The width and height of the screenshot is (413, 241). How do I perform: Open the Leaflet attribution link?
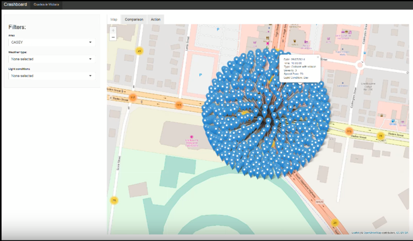coord(355,233)
